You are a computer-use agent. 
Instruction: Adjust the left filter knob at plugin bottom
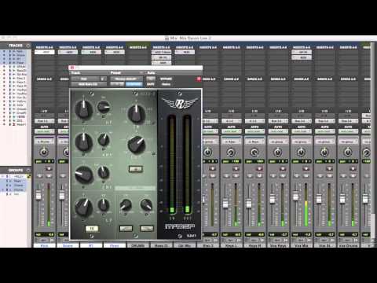click(126, 205)
